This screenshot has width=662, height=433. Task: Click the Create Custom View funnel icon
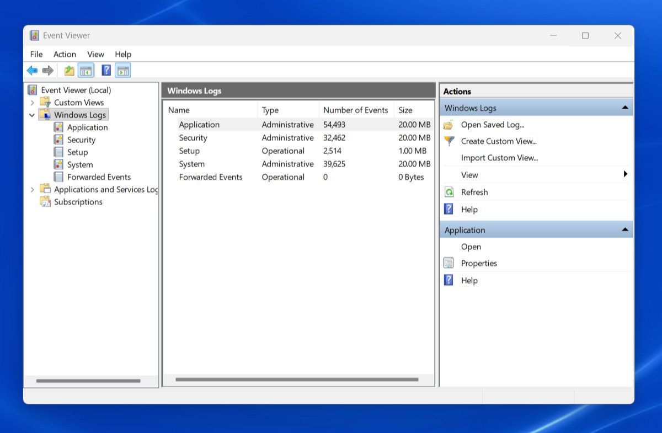click(x=449, y=141)
